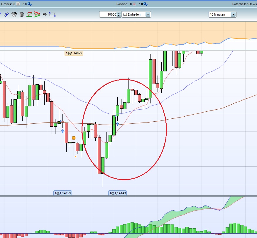
Task: Select the rectangle drawing tool
Action: pyautogui.click(x=52, y=14)
